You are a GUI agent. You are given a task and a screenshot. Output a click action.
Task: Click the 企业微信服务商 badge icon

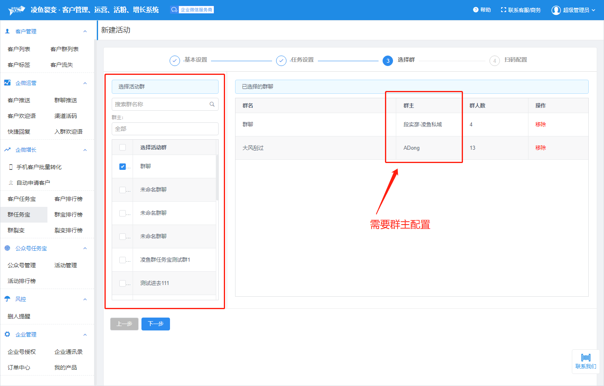[x=174, y=10]
